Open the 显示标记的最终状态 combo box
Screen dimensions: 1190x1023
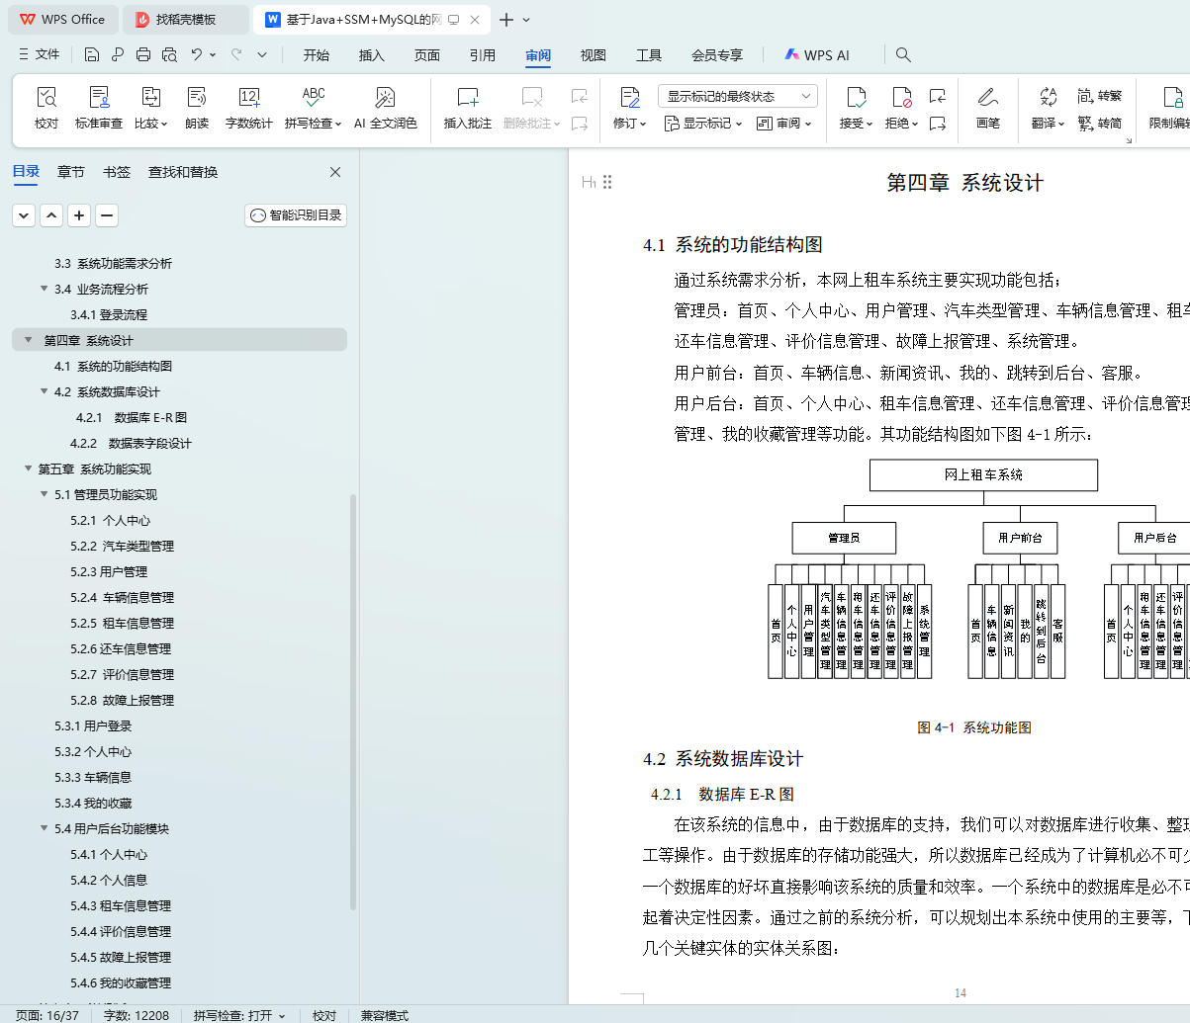pos(738,96)
